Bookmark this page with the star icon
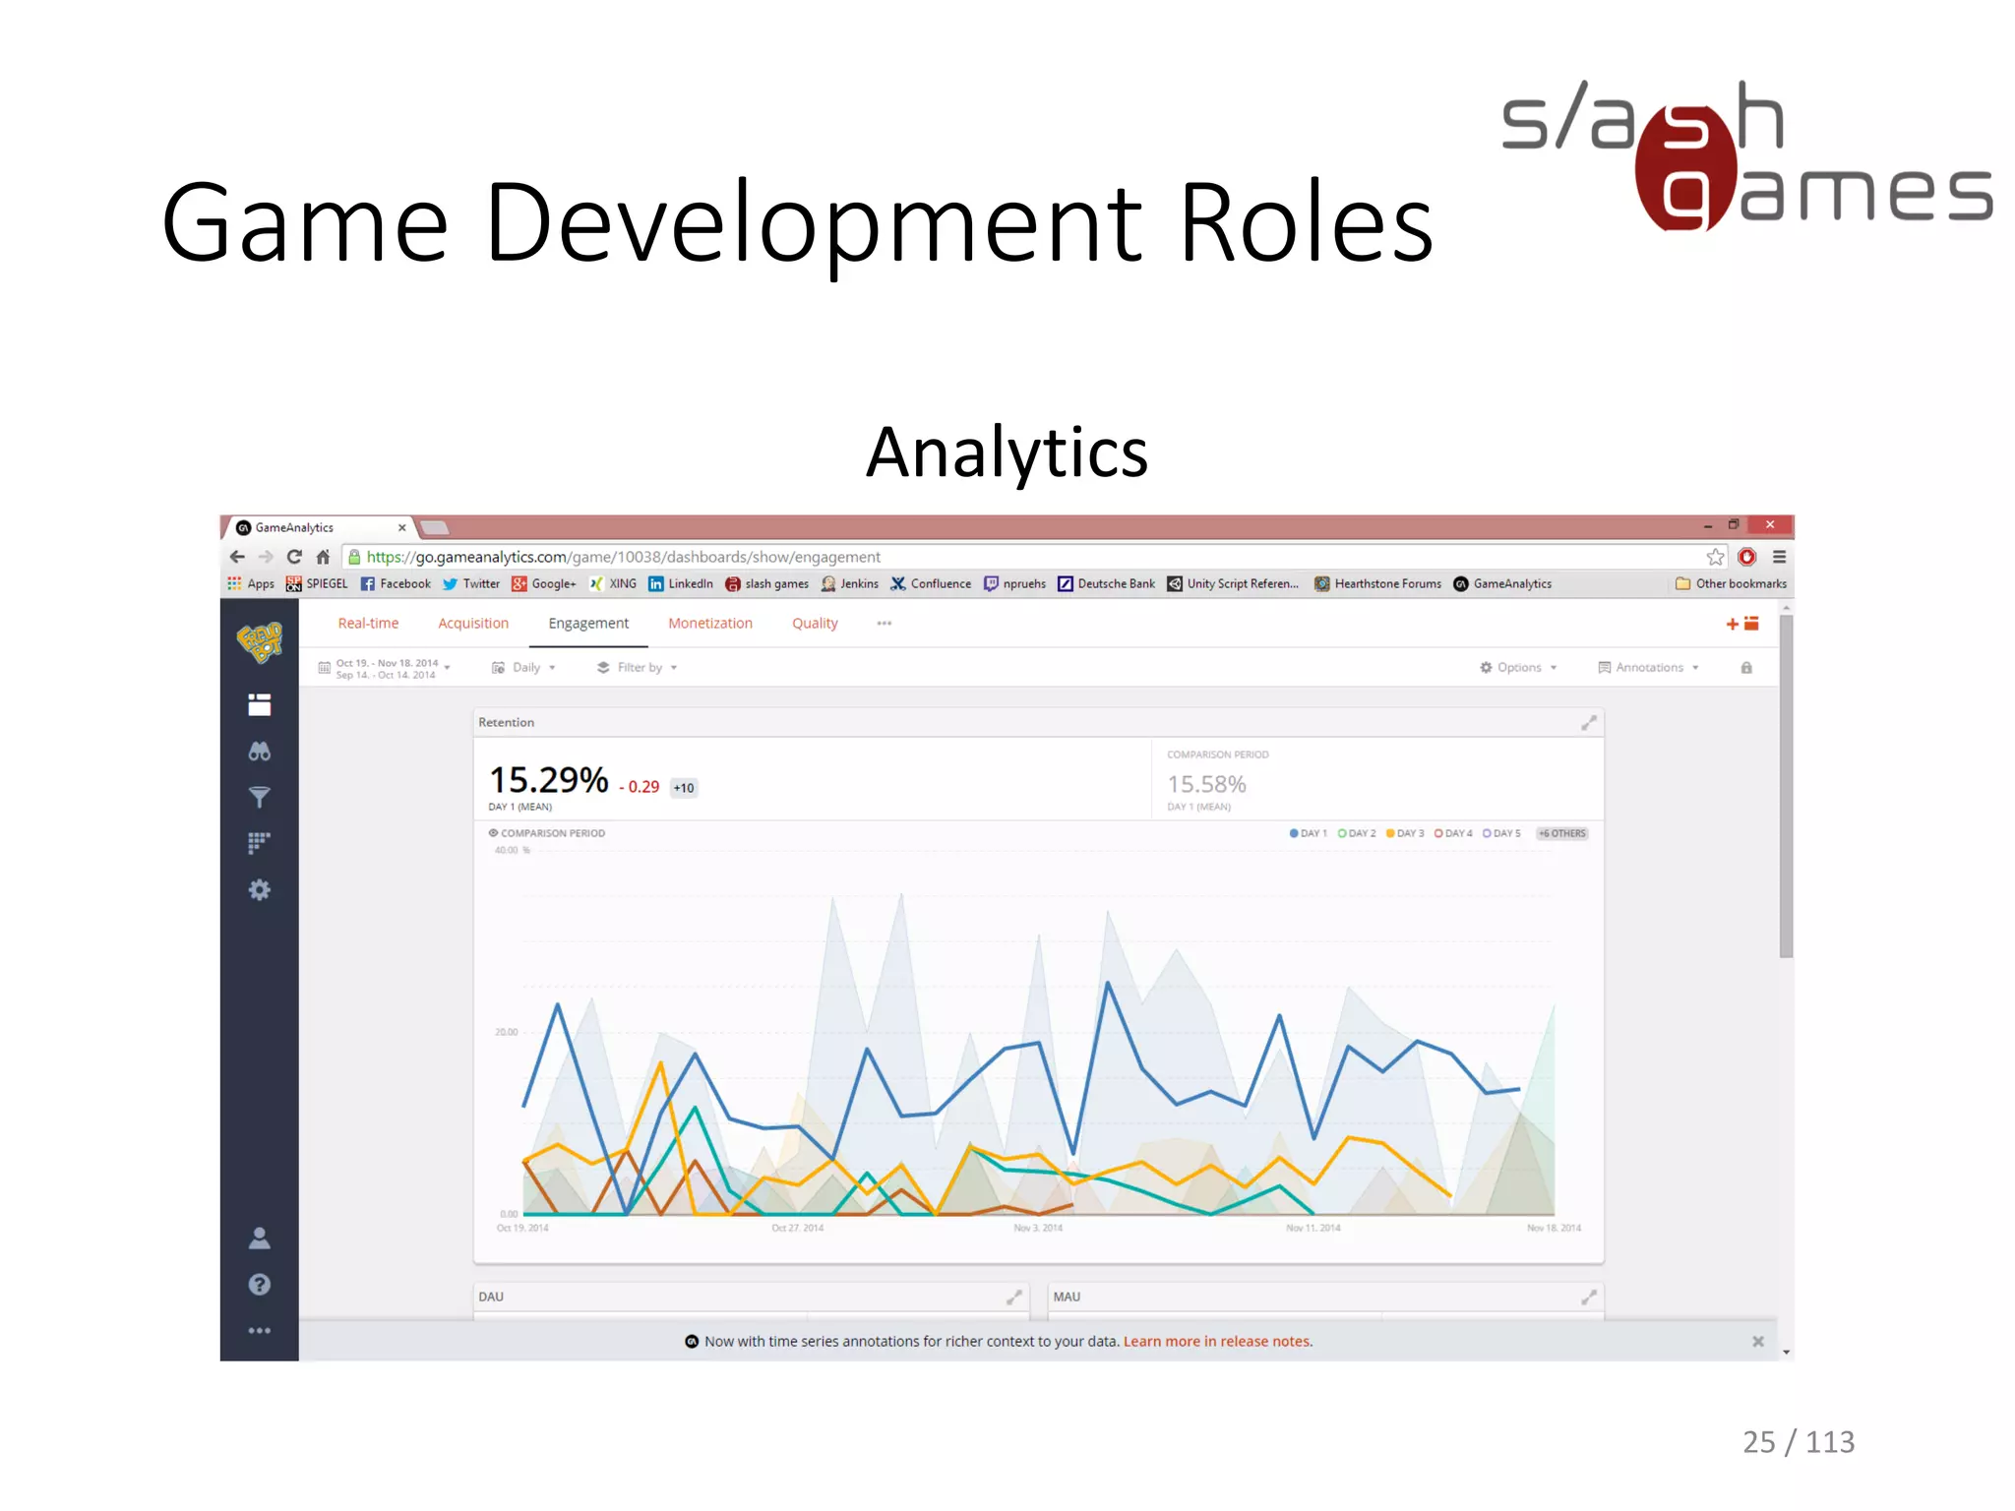The height and width of the screenshot is (1511, 2015). (x=1715, y=557)
